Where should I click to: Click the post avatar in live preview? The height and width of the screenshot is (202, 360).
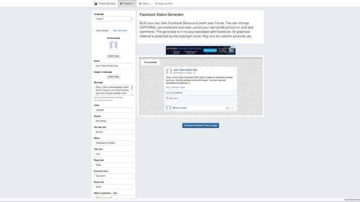point(169,71)
